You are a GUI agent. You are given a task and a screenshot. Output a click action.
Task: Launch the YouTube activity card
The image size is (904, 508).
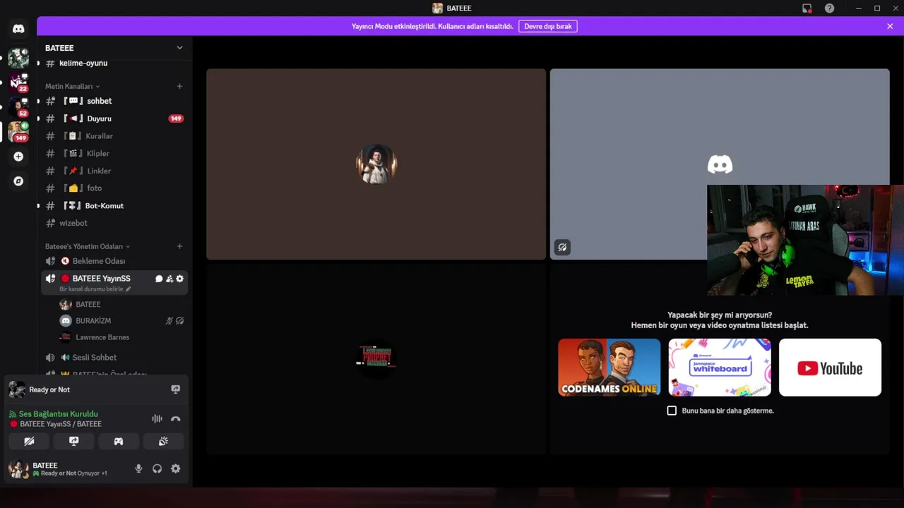830,368
